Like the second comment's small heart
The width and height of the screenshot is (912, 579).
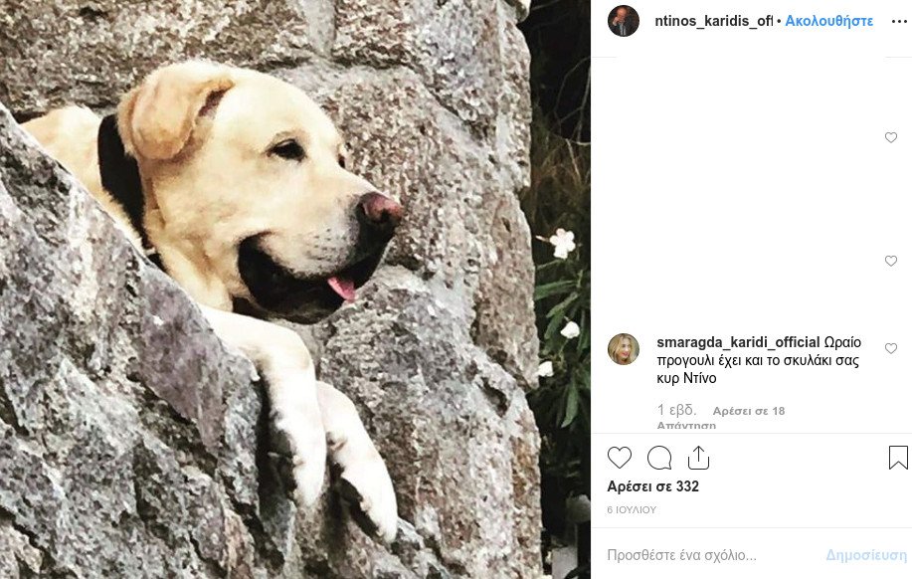click(x=890, y=261)
